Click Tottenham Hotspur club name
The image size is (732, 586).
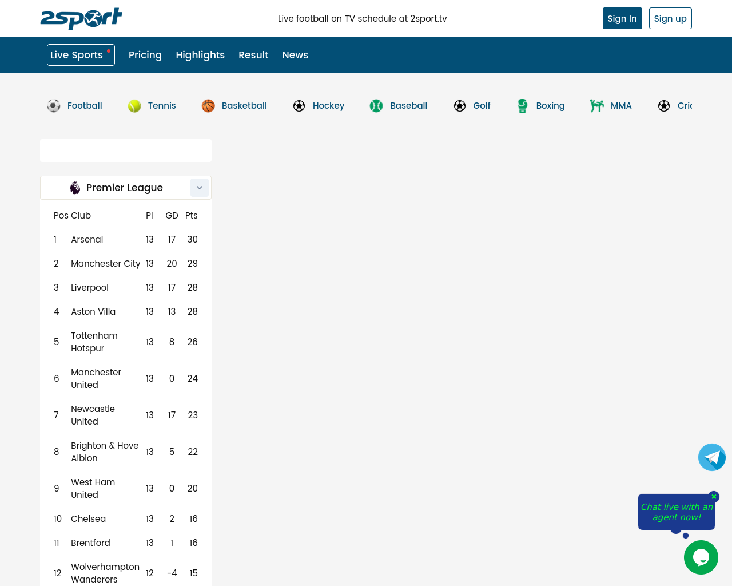coord(94,342)
